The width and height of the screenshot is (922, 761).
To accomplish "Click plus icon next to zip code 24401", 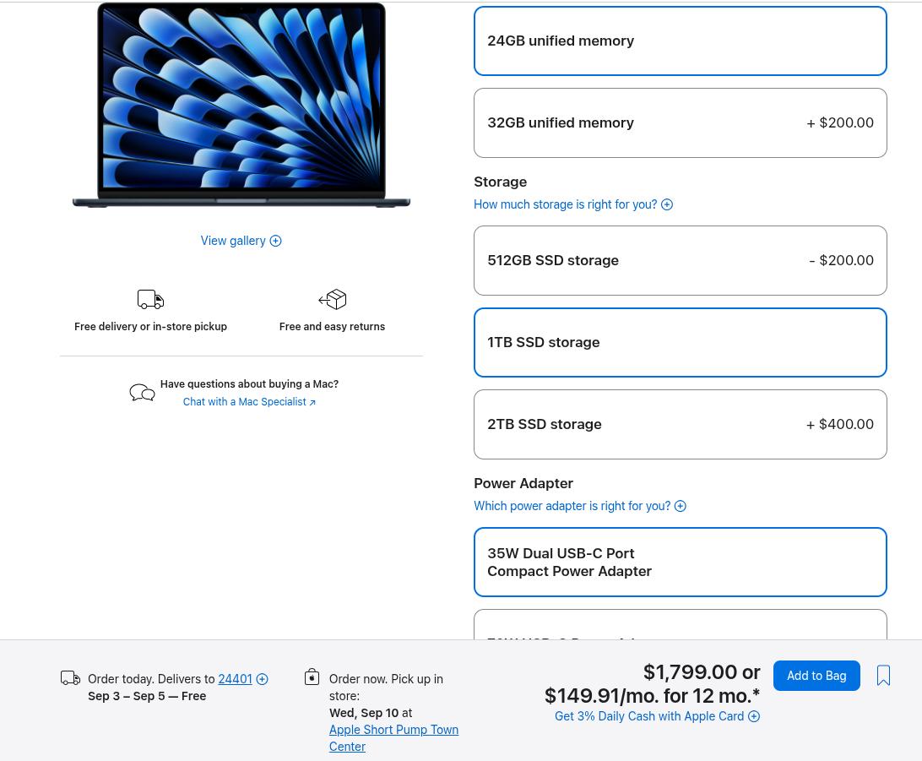I will [x=263, y=679].
